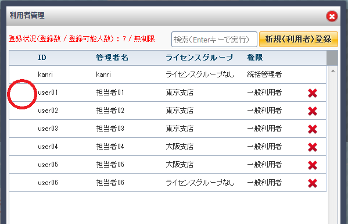Click ライセンスグループなし in the user06 row

pyautogui.click(x=200, y=183)
